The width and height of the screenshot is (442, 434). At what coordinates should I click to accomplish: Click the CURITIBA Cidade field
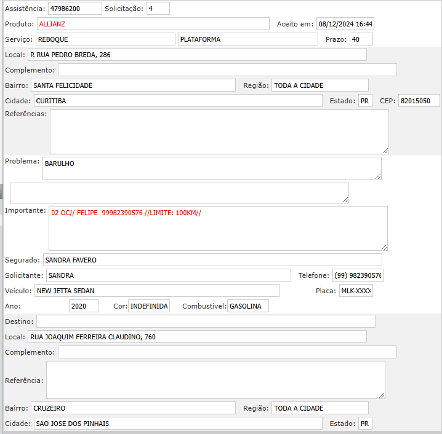tap(177, 101)
